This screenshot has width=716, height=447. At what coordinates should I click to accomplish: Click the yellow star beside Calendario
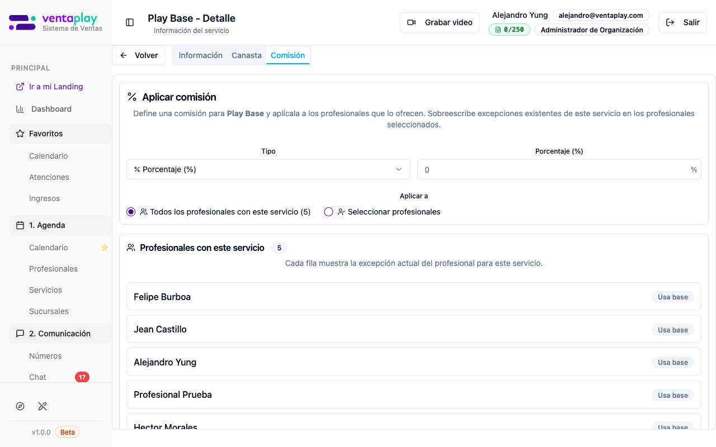[x=105, y=248]
